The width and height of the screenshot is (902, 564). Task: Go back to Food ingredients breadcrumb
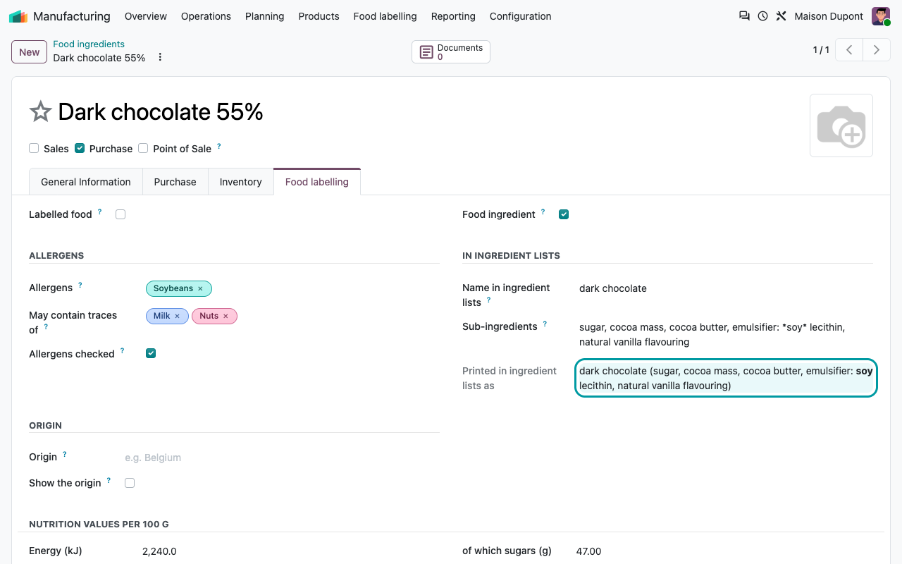(89, 44)
